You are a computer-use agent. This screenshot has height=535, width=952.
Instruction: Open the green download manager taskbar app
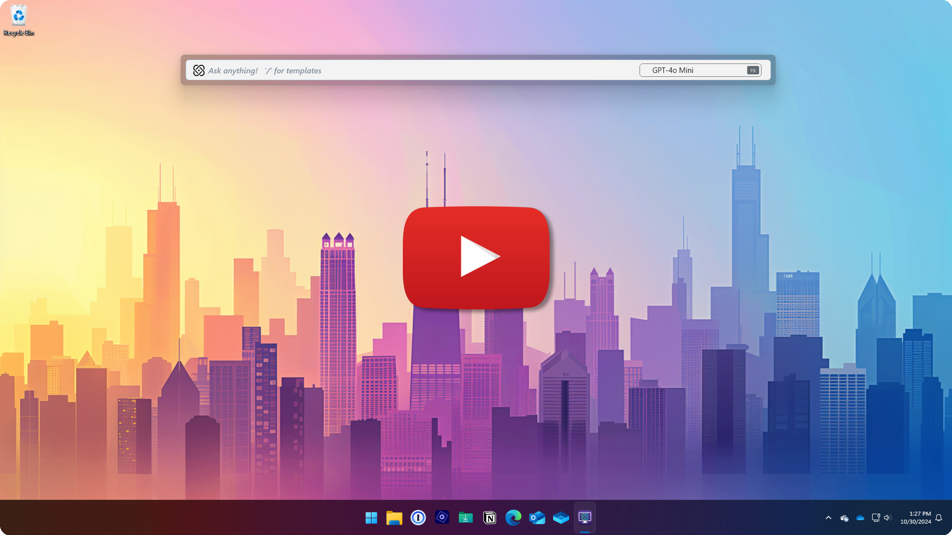(x=466, y=518)
